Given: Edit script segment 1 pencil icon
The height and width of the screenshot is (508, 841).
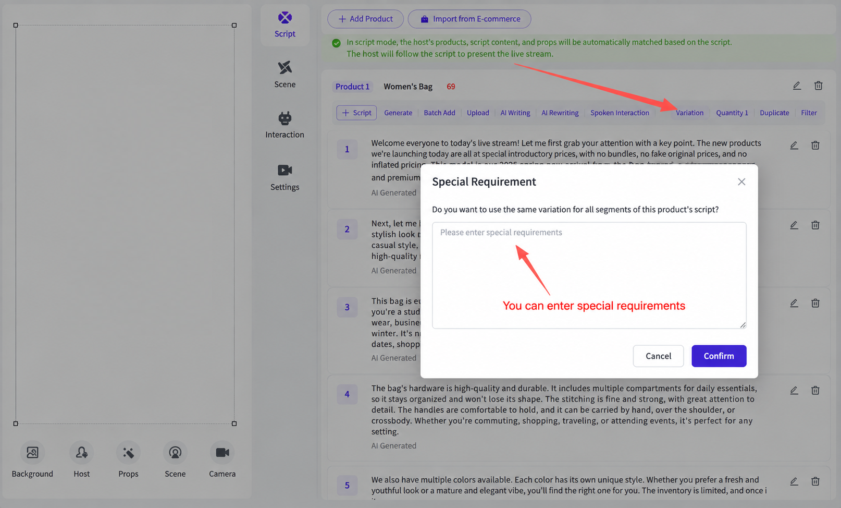Looking at the screenshot, I should (794, 146).
